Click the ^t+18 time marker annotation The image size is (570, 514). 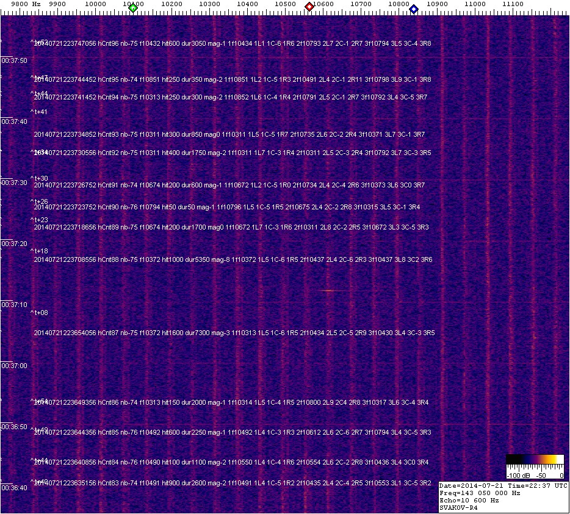coord(39,251)
